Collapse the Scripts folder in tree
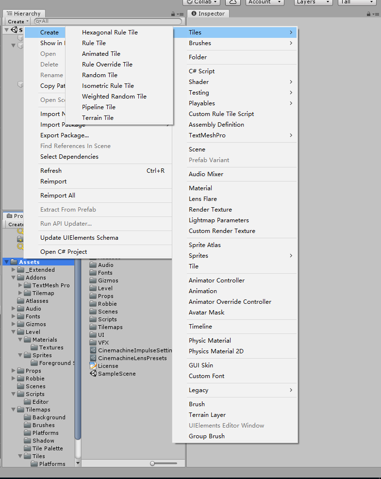This screenshot has width=381, height=479. tap(14, 394)
